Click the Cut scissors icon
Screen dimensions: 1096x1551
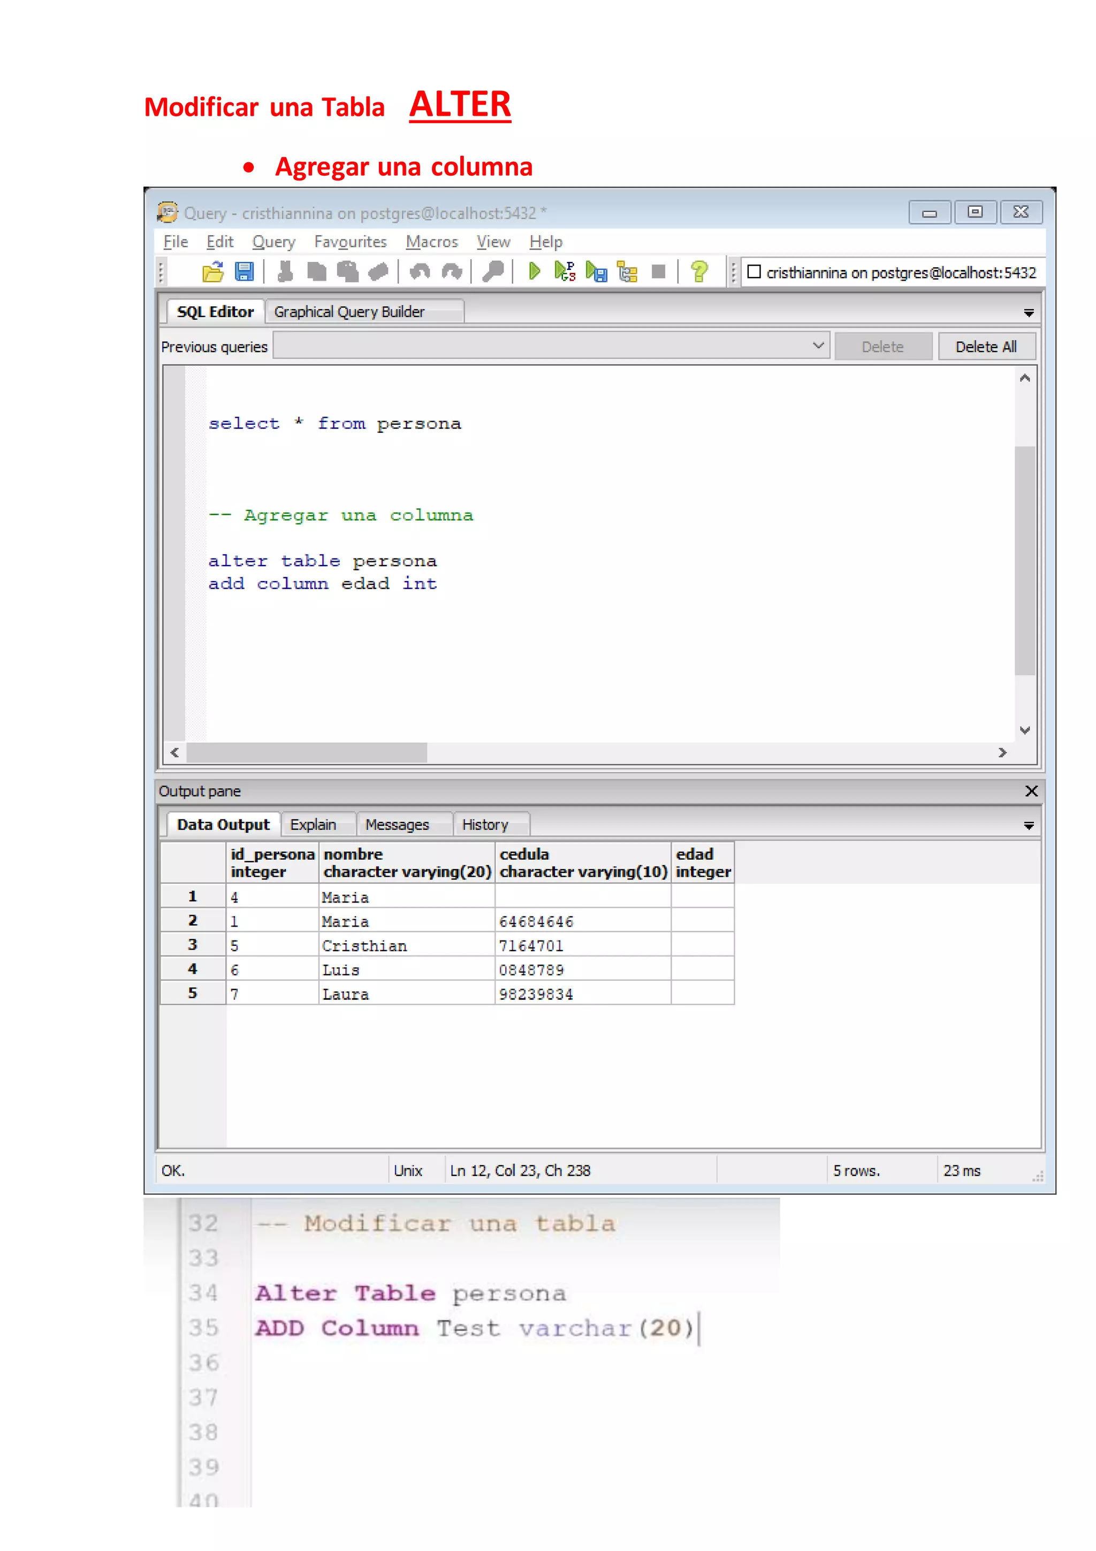click(x=285, y=272)
